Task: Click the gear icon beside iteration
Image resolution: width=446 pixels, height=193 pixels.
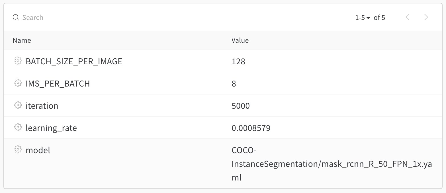Action: tap(18, 105)
